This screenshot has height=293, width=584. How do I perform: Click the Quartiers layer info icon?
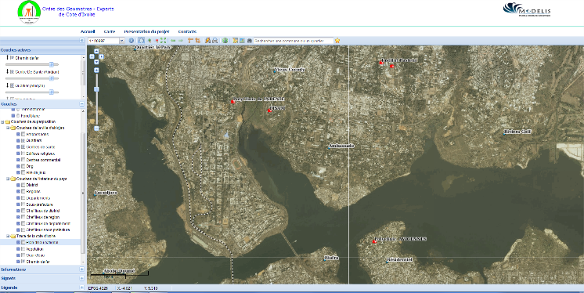(18, 140)
